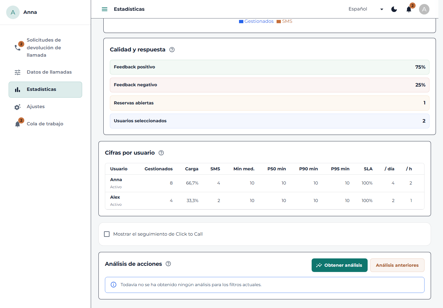Screen dimensions: 443x308
Task: Click the info icon in the analysis notice
Action: (x=114, y=285)
